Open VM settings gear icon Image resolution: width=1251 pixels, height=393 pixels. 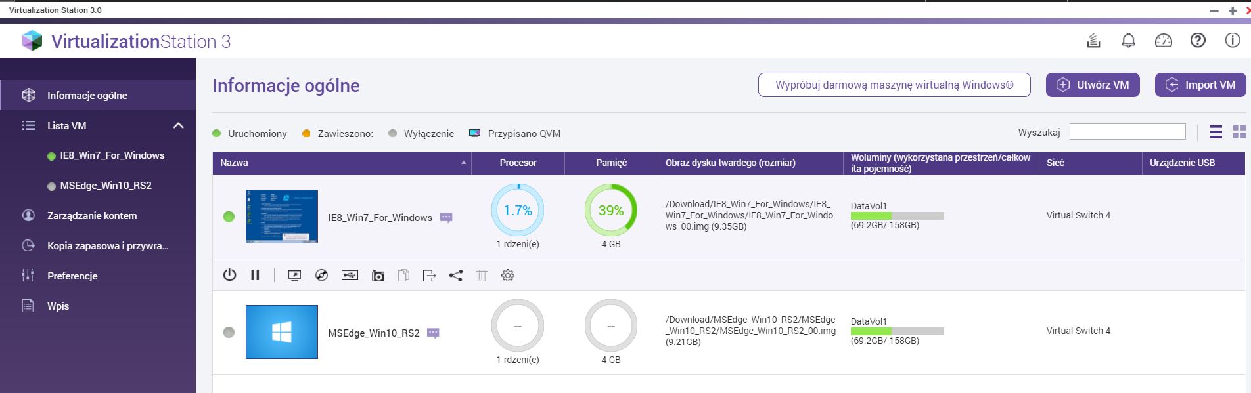pos(507,276)
